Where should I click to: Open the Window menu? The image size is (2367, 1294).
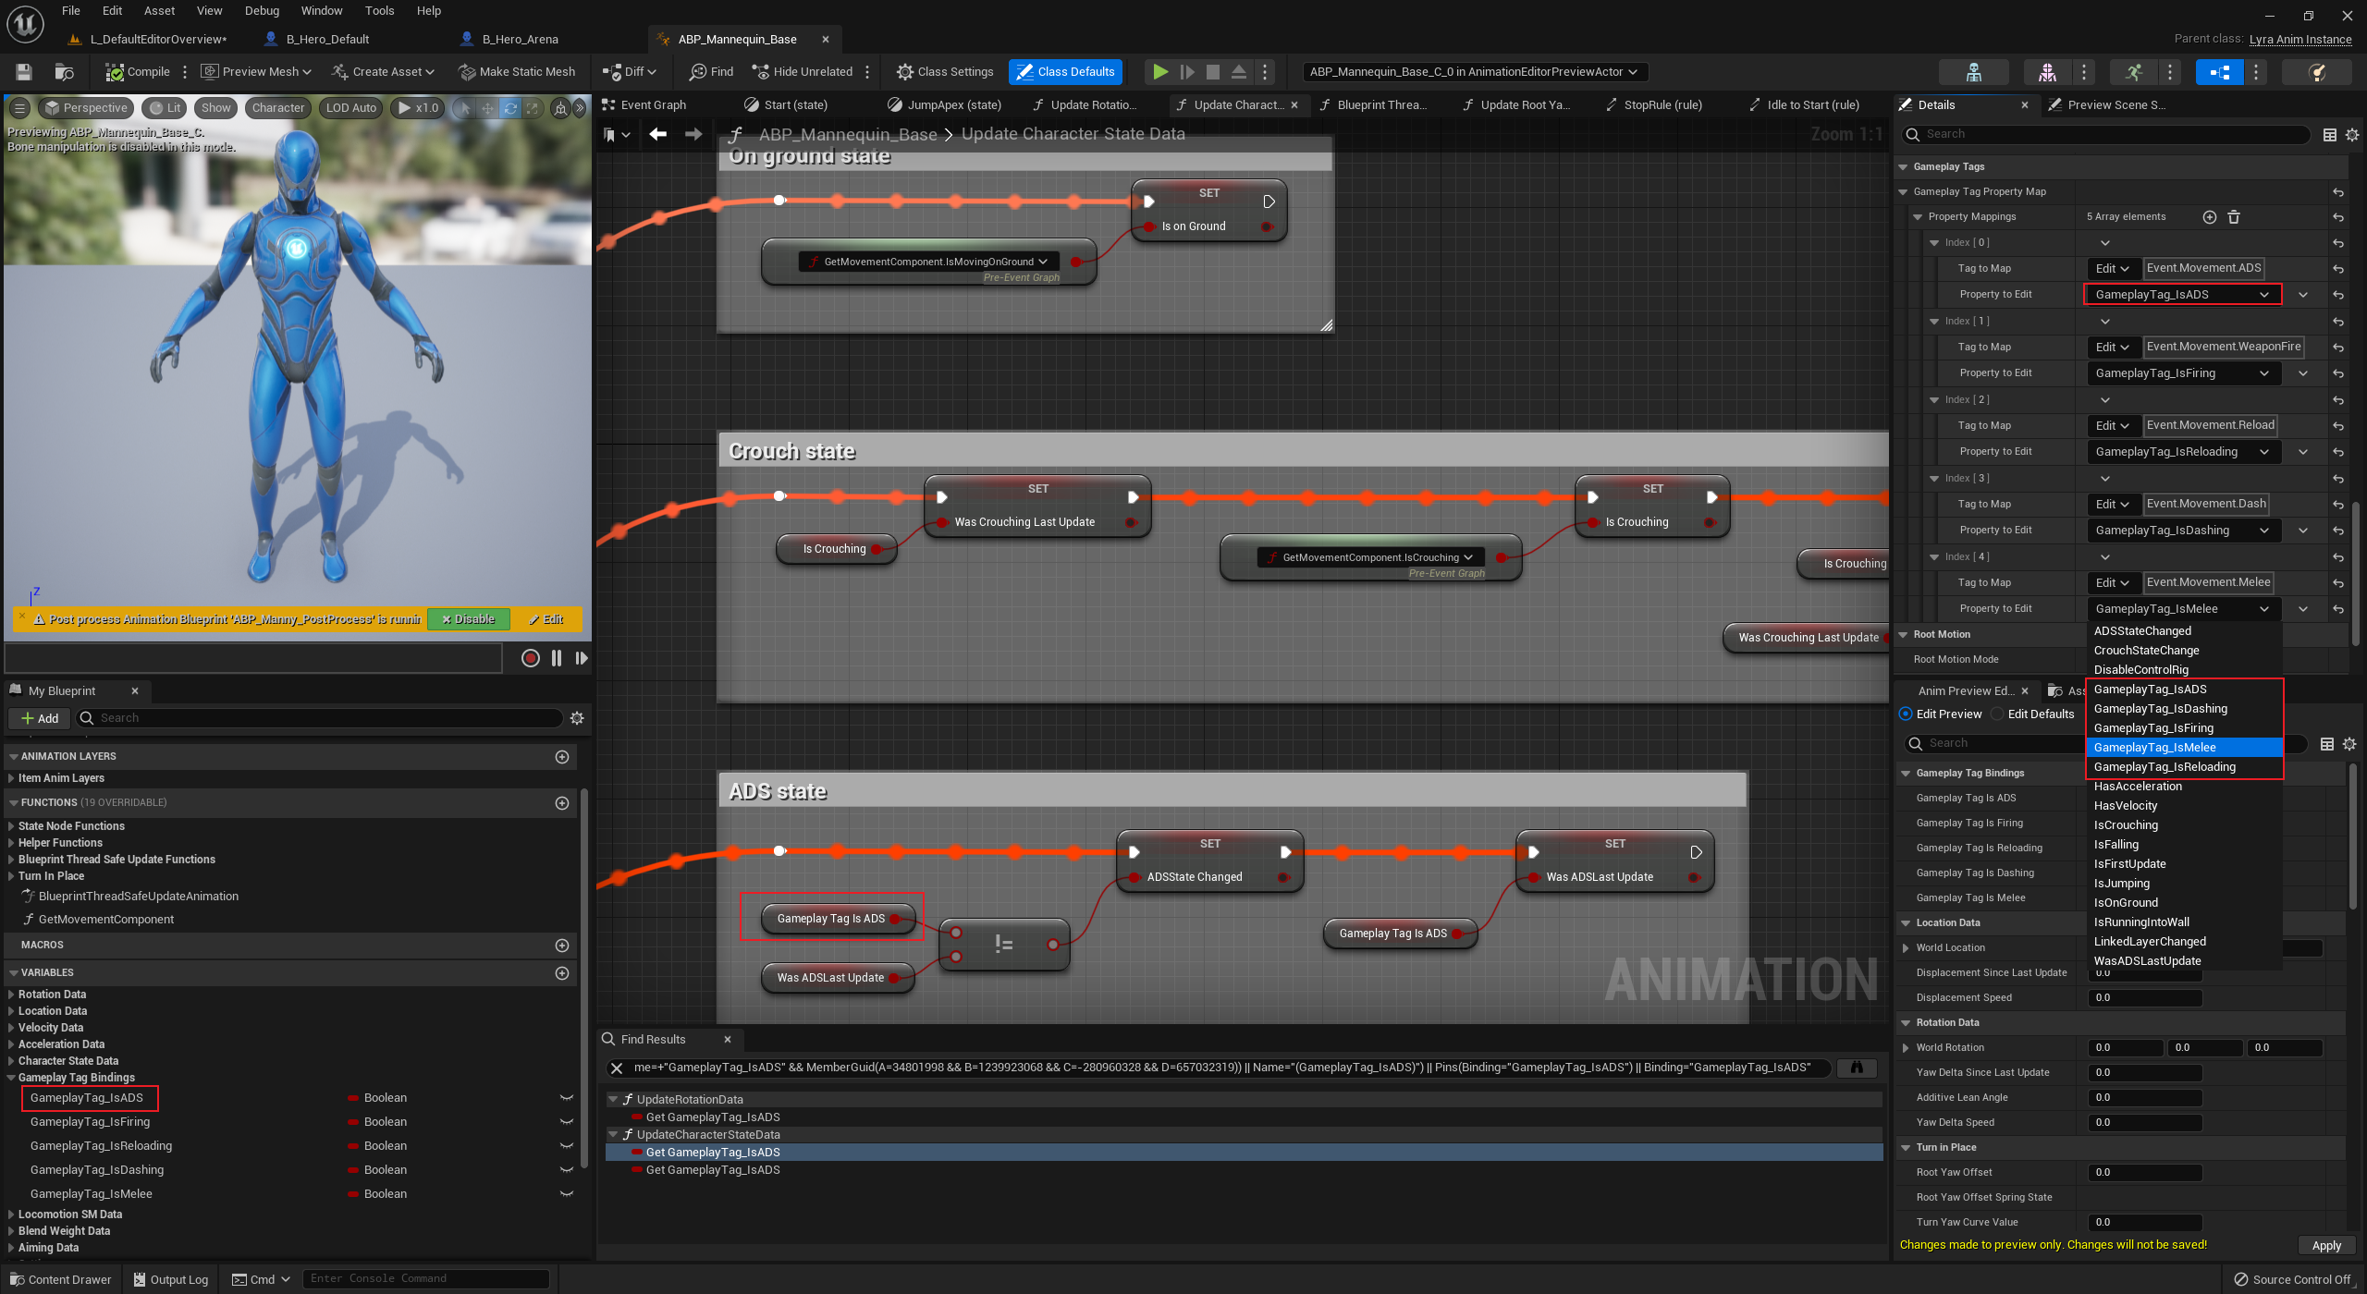(x=321, y=11)
